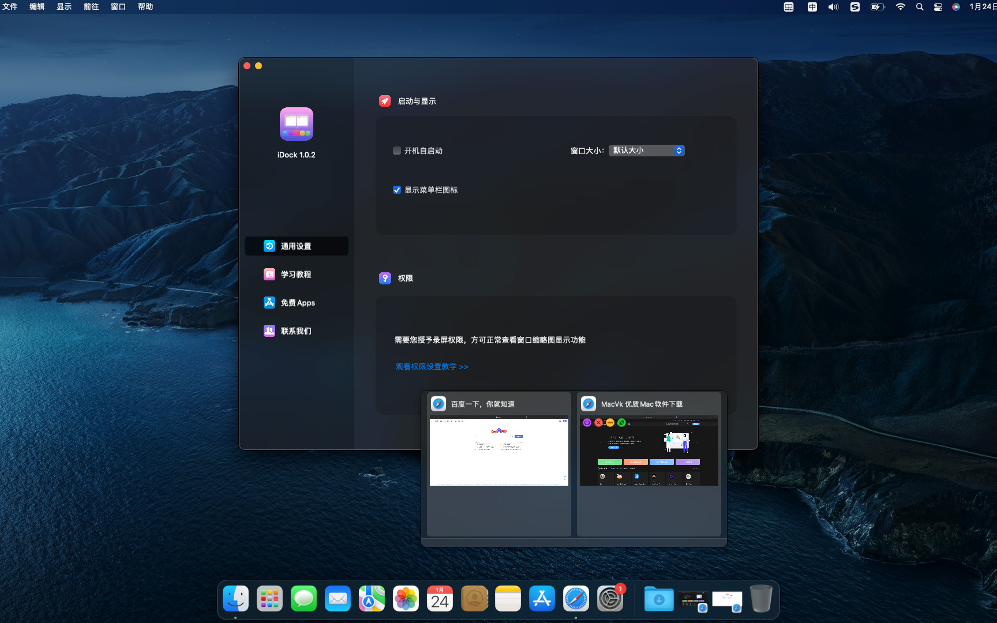Enable 开机自启动 checkbox
The image size is (997, 623).
coord(397,151)
